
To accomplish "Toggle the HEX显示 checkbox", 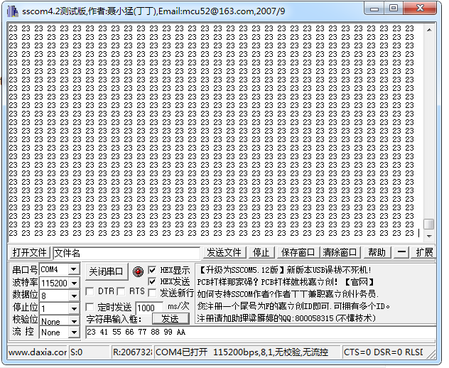I will pyautogui.click(x=152, y=270).
